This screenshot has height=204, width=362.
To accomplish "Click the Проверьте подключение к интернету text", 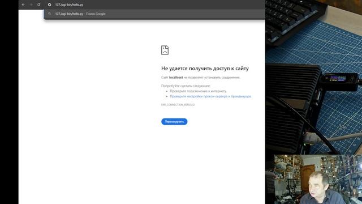I will click(x=199, y=91).
